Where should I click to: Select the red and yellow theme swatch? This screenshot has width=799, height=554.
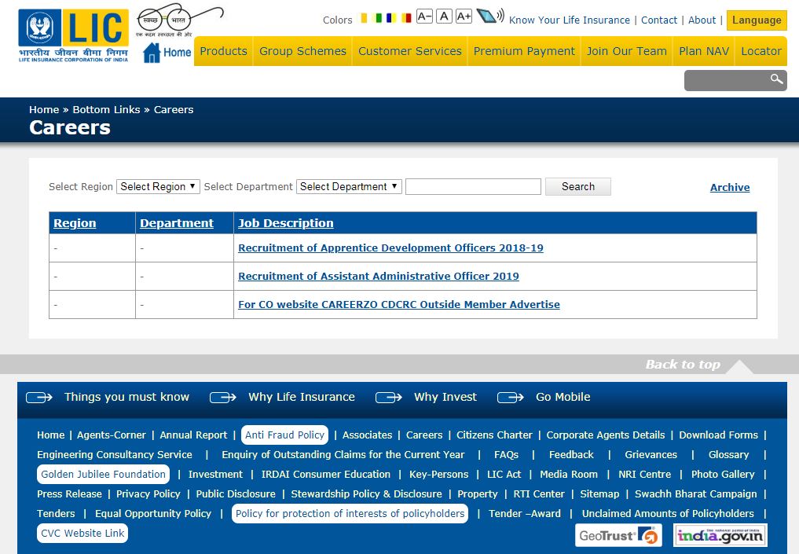(x=406, y=18)
